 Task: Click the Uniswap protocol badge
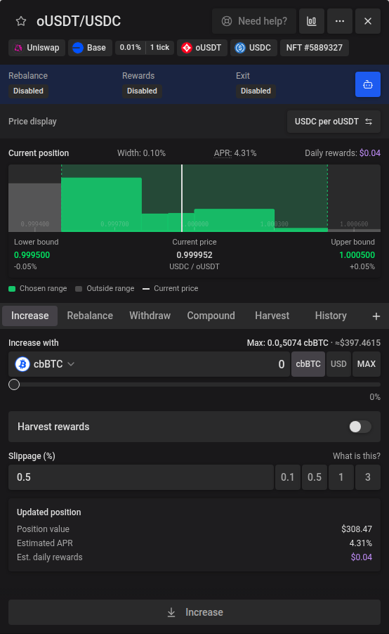(37, 48)
